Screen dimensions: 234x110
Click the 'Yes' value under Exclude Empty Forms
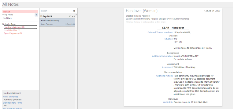click(x=5, y=106)
